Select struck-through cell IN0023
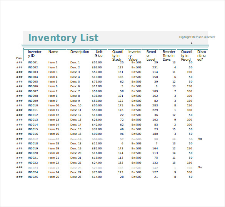The image size is (225, 207). [x=33, y=168]
